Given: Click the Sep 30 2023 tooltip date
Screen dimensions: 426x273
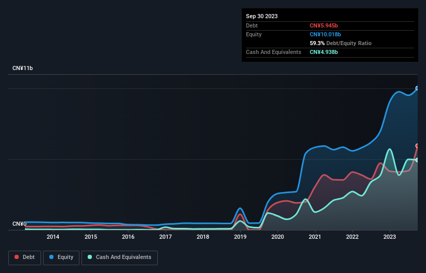Looking at the screenshot, I should coord(262,16).
